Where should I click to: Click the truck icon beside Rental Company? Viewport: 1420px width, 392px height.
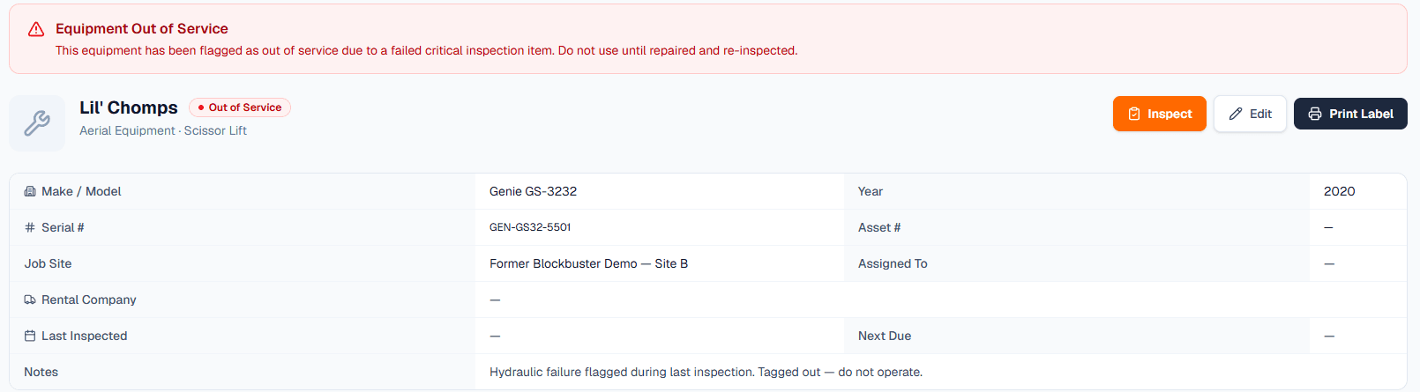(30, 300)
